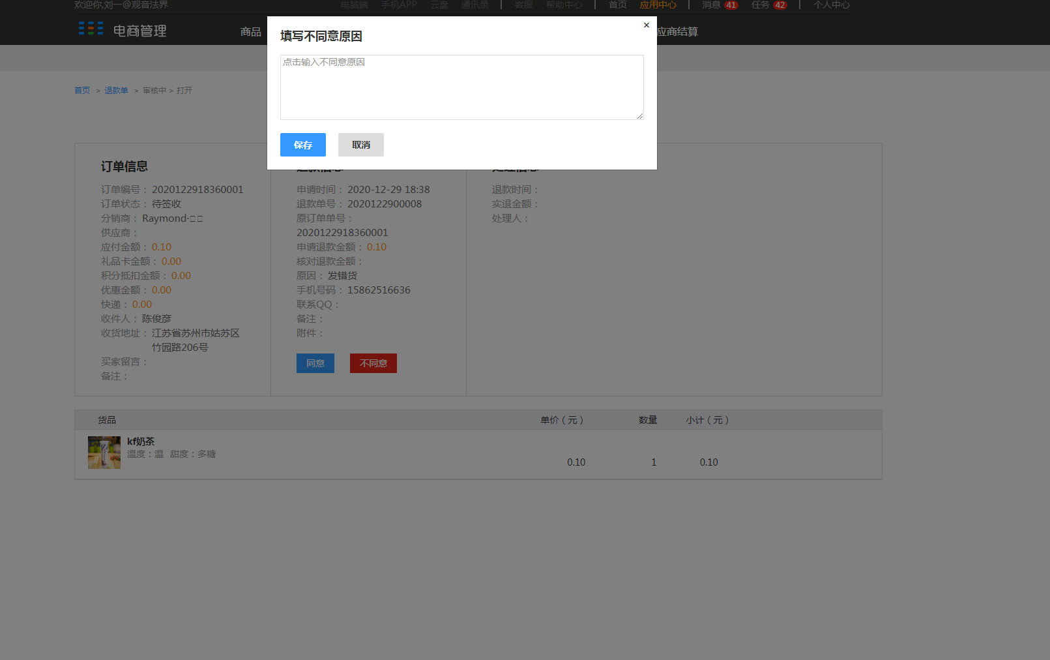
Task: Click 审核中 breadcrumb item
Action: coord(154,91)
